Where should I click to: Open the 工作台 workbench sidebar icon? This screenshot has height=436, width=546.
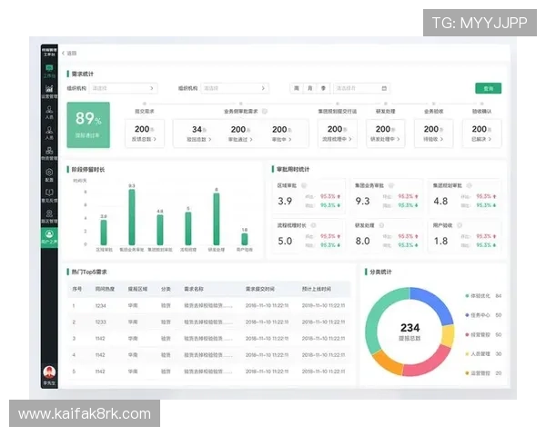49,68
